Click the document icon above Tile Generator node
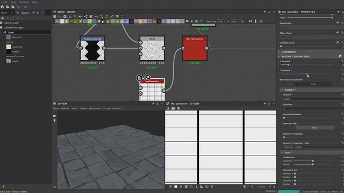This screenshot has height=193, width=344. (139, 78)
